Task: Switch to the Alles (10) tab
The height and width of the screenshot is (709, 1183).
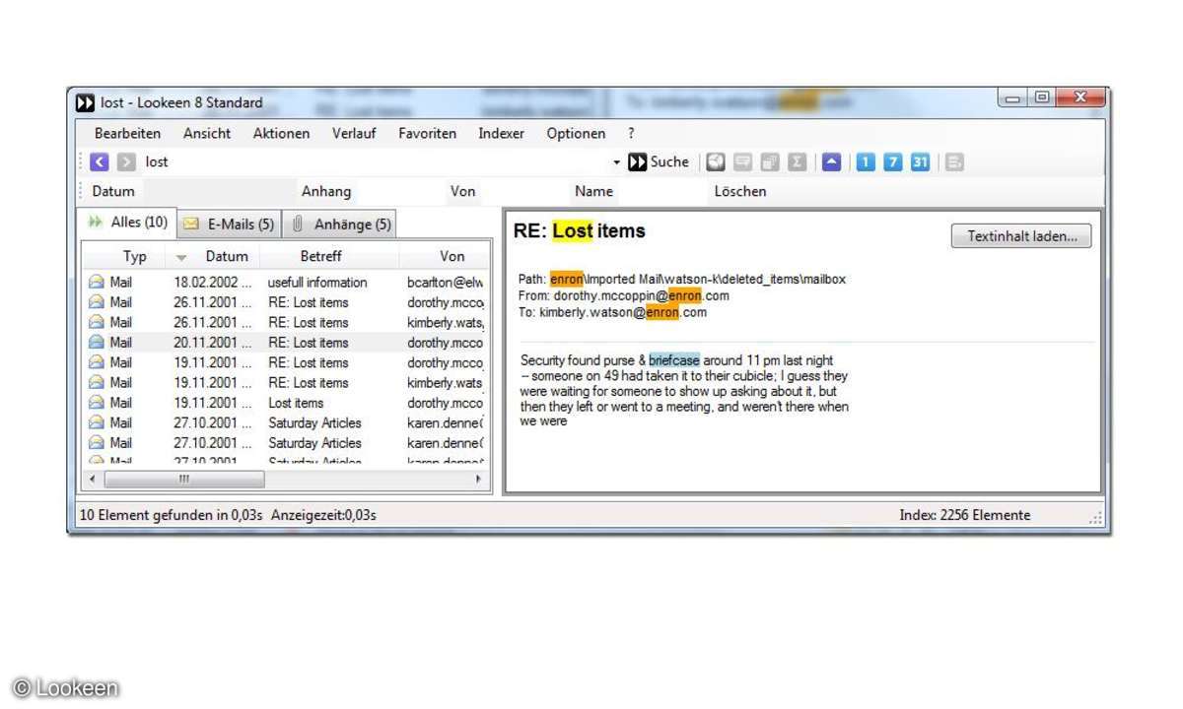Action: pos(128,223)
